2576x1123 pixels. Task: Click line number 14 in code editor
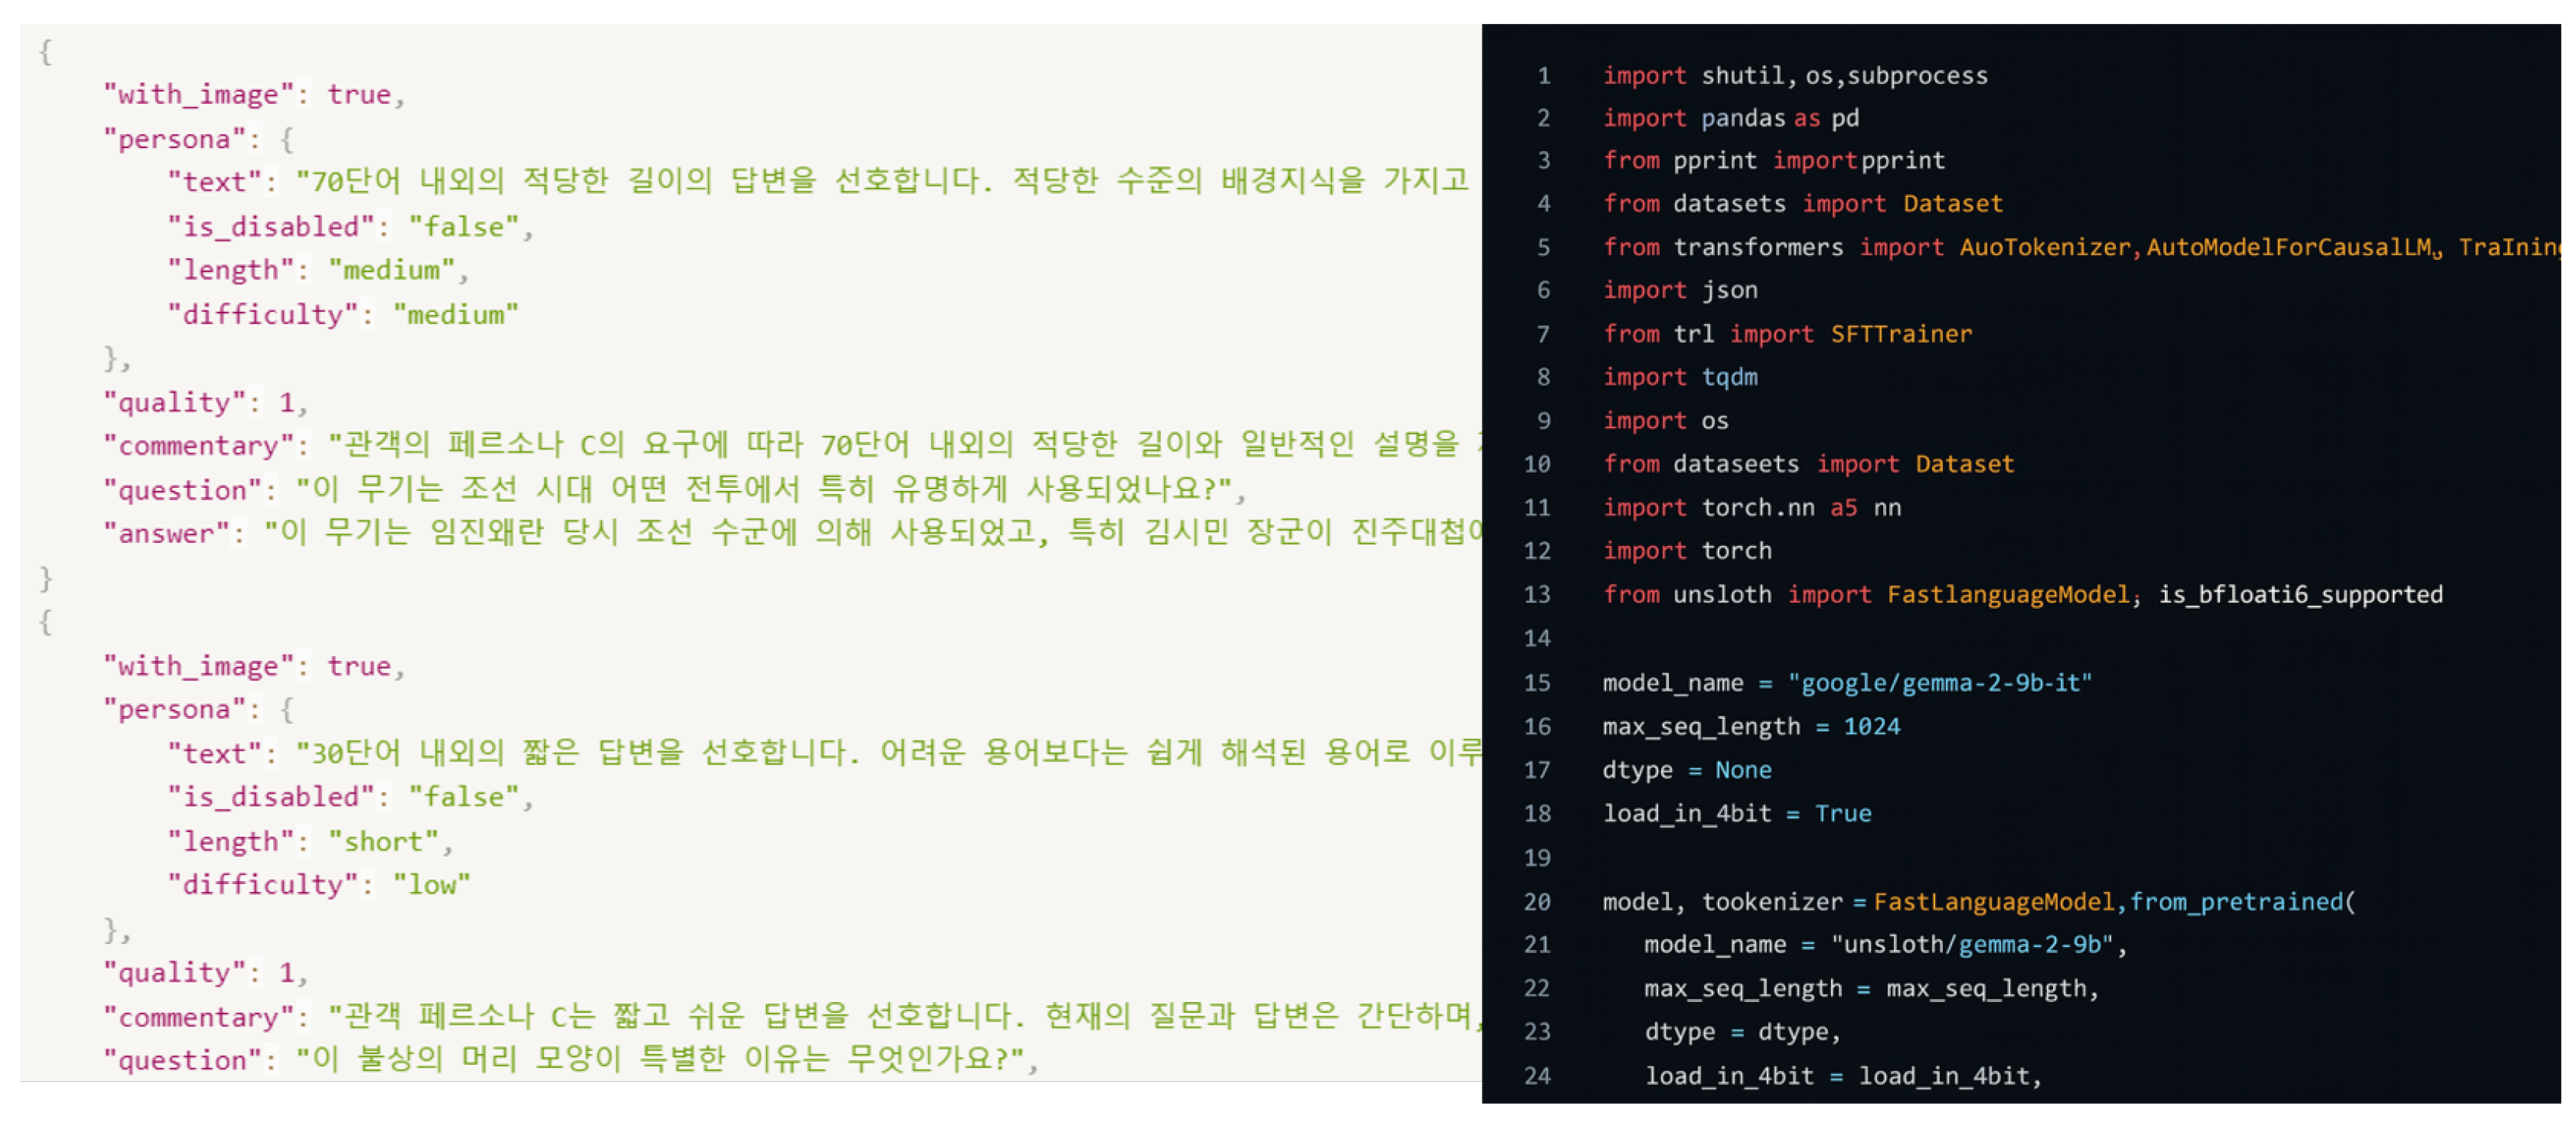tap(1537, 638)
